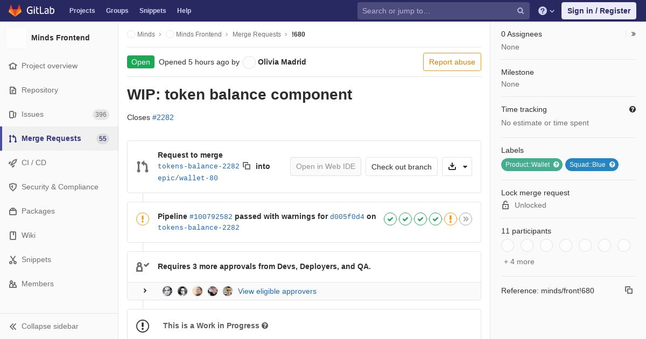The image size is (646, 339).
Task: Click the warning pipeline stage icon
Action: (x=451, y=219)
